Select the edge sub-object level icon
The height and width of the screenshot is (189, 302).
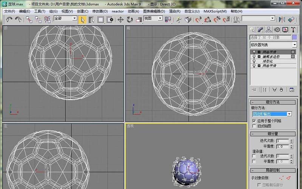pos(288,178)
